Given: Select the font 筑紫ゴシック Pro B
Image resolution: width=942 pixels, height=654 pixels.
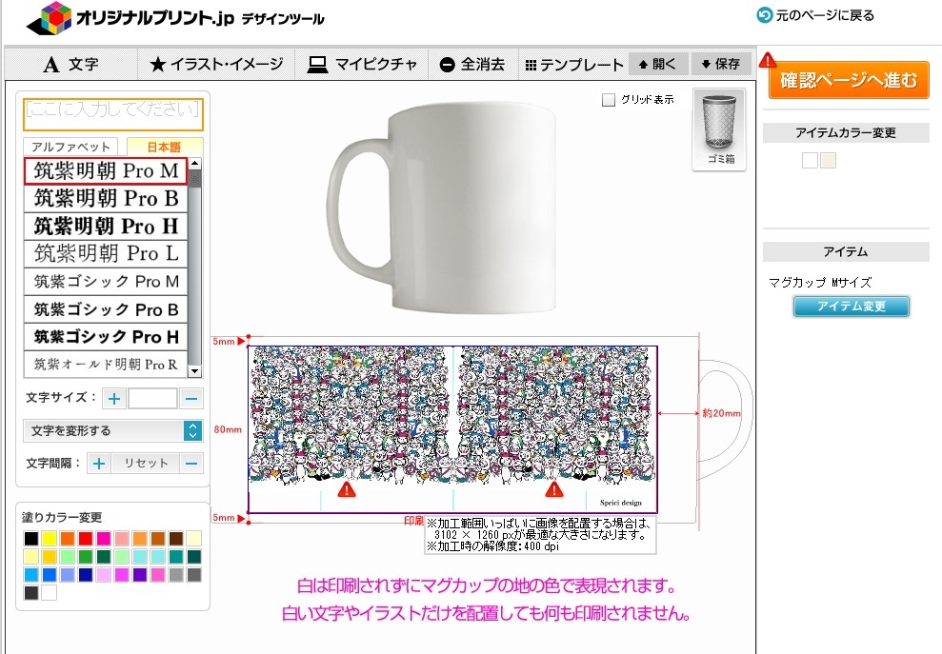Looking at the screenshot, I should click(106, 308).
